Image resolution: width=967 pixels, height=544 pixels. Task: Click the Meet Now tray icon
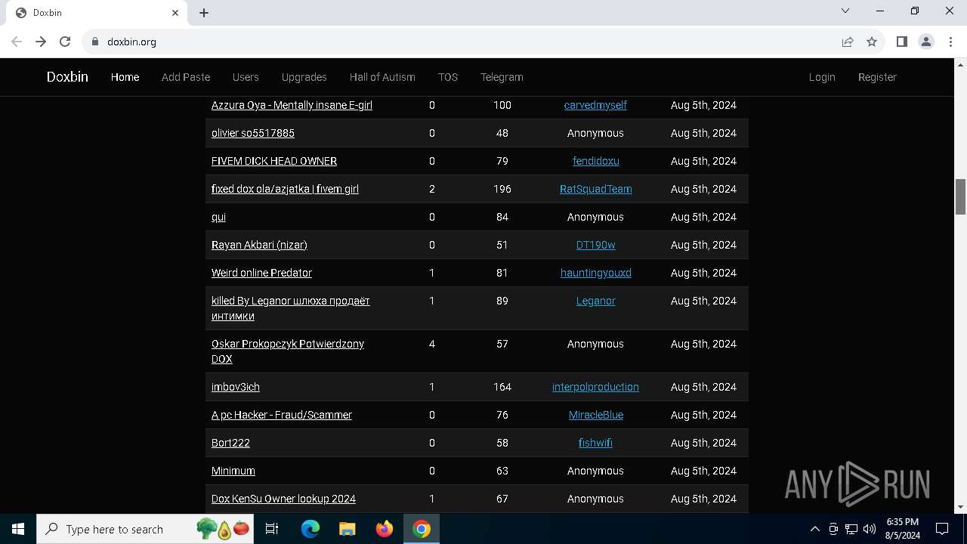click(833, 529)
